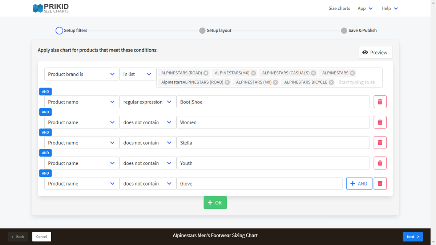This screenshot has width=436, height=245.
Task: Click the PRIKID logo
Action: coord(51,8)
